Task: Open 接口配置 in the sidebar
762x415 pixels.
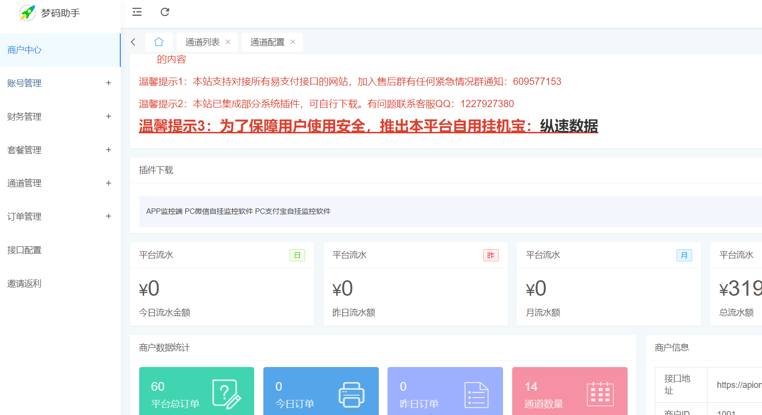Action: pyautogui.click(x=24, y=250)
